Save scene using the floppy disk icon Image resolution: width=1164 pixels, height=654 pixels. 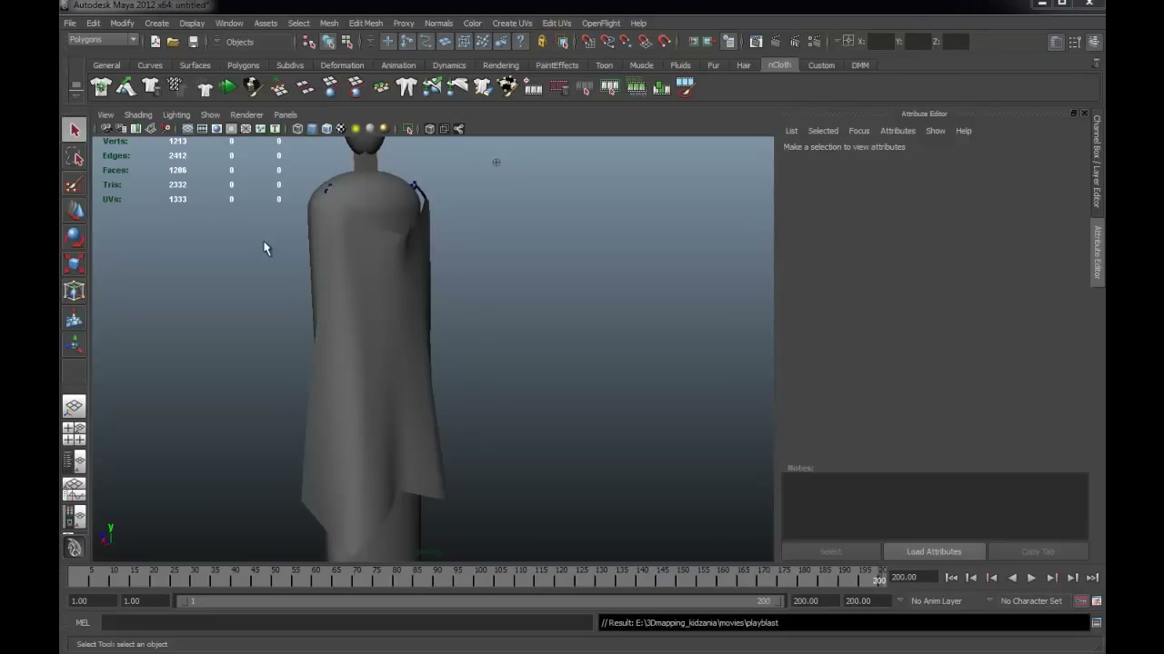coord(193,42)
